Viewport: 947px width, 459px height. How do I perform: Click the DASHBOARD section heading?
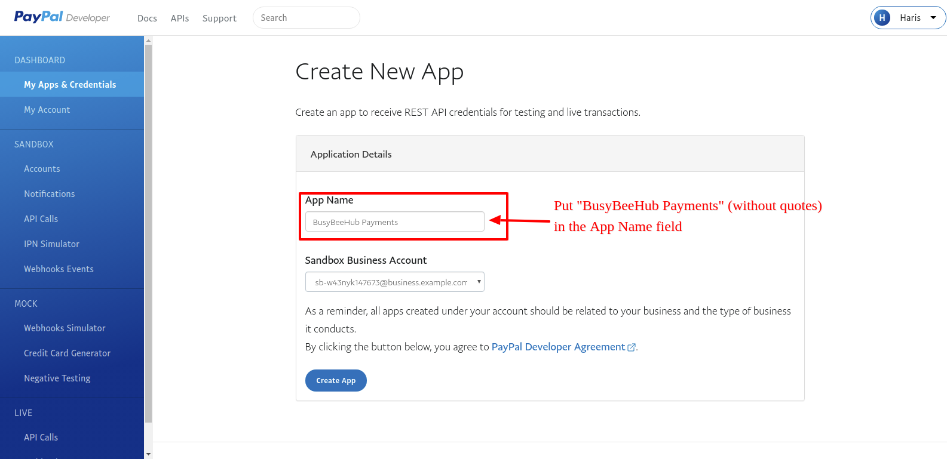click(x=40, y=60)
